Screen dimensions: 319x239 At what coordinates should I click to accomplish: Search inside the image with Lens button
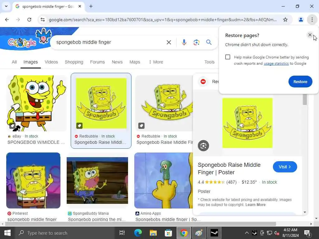(x=203, y=146)
